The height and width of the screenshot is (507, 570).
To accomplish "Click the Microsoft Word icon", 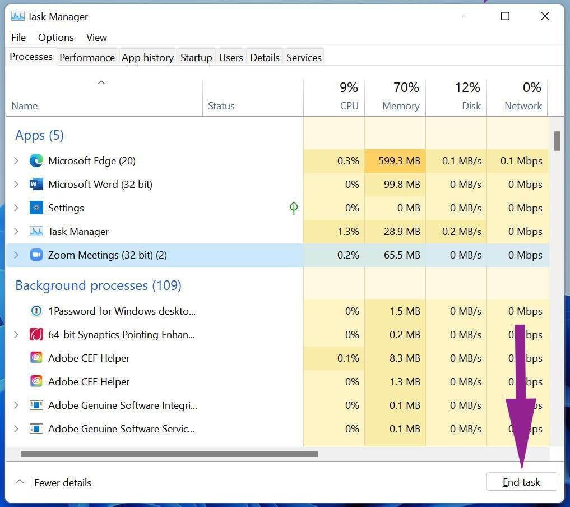I will coord(36,184).
